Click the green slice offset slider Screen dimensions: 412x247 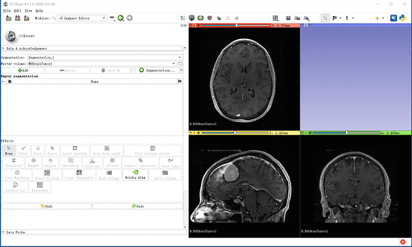346,133
